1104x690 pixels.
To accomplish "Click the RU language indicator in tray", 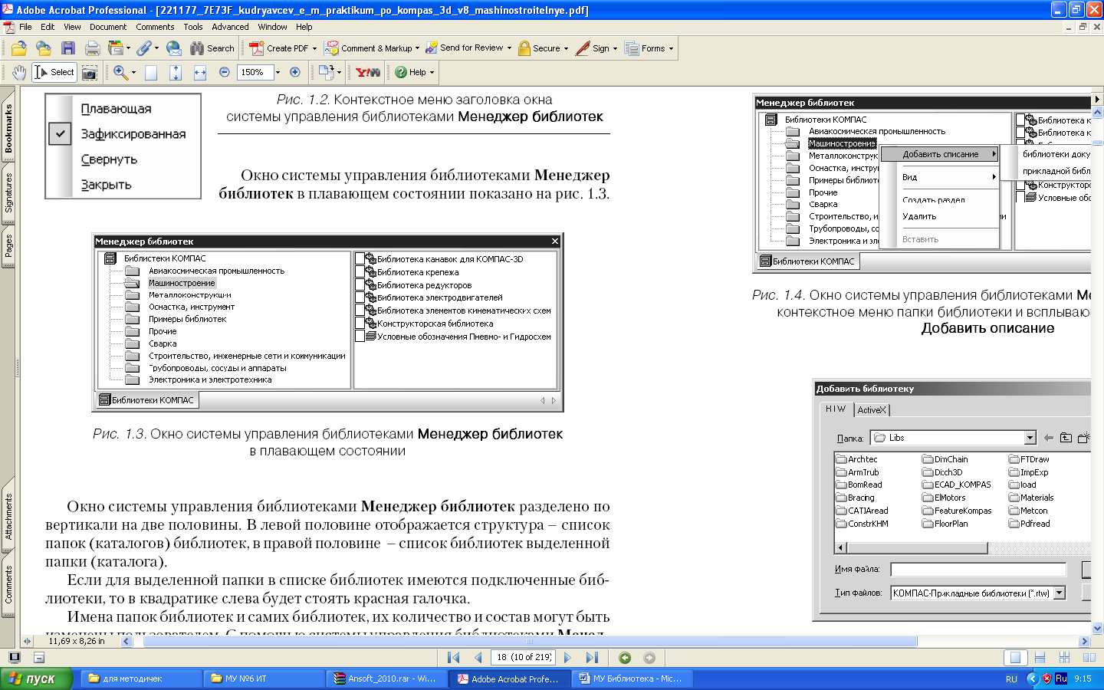I will [1011, 679].
